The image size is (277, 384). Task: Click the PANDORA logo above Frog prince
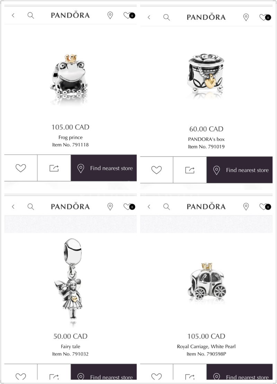pyautogui.click(x=70, y=15)
